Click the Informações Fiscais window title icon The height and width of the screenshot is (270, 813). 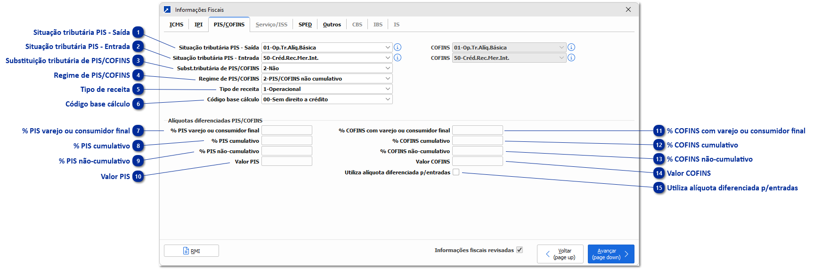click(x=167, y=9)
